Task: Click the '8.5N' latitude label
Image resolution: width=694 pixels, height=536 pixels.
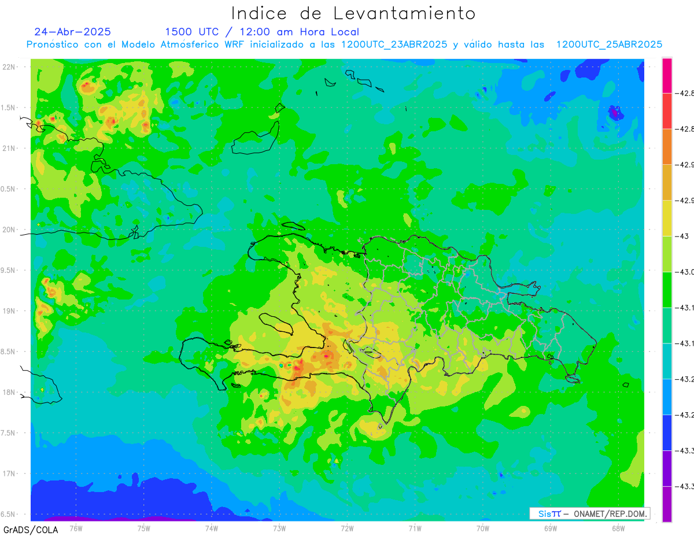Action: (9, 352)
